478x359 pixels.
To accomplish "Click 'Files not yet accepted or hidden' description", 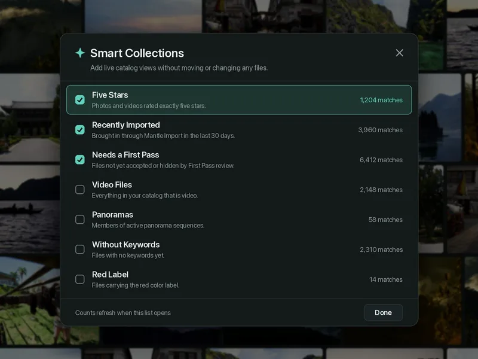I will [x=163, y=166].
